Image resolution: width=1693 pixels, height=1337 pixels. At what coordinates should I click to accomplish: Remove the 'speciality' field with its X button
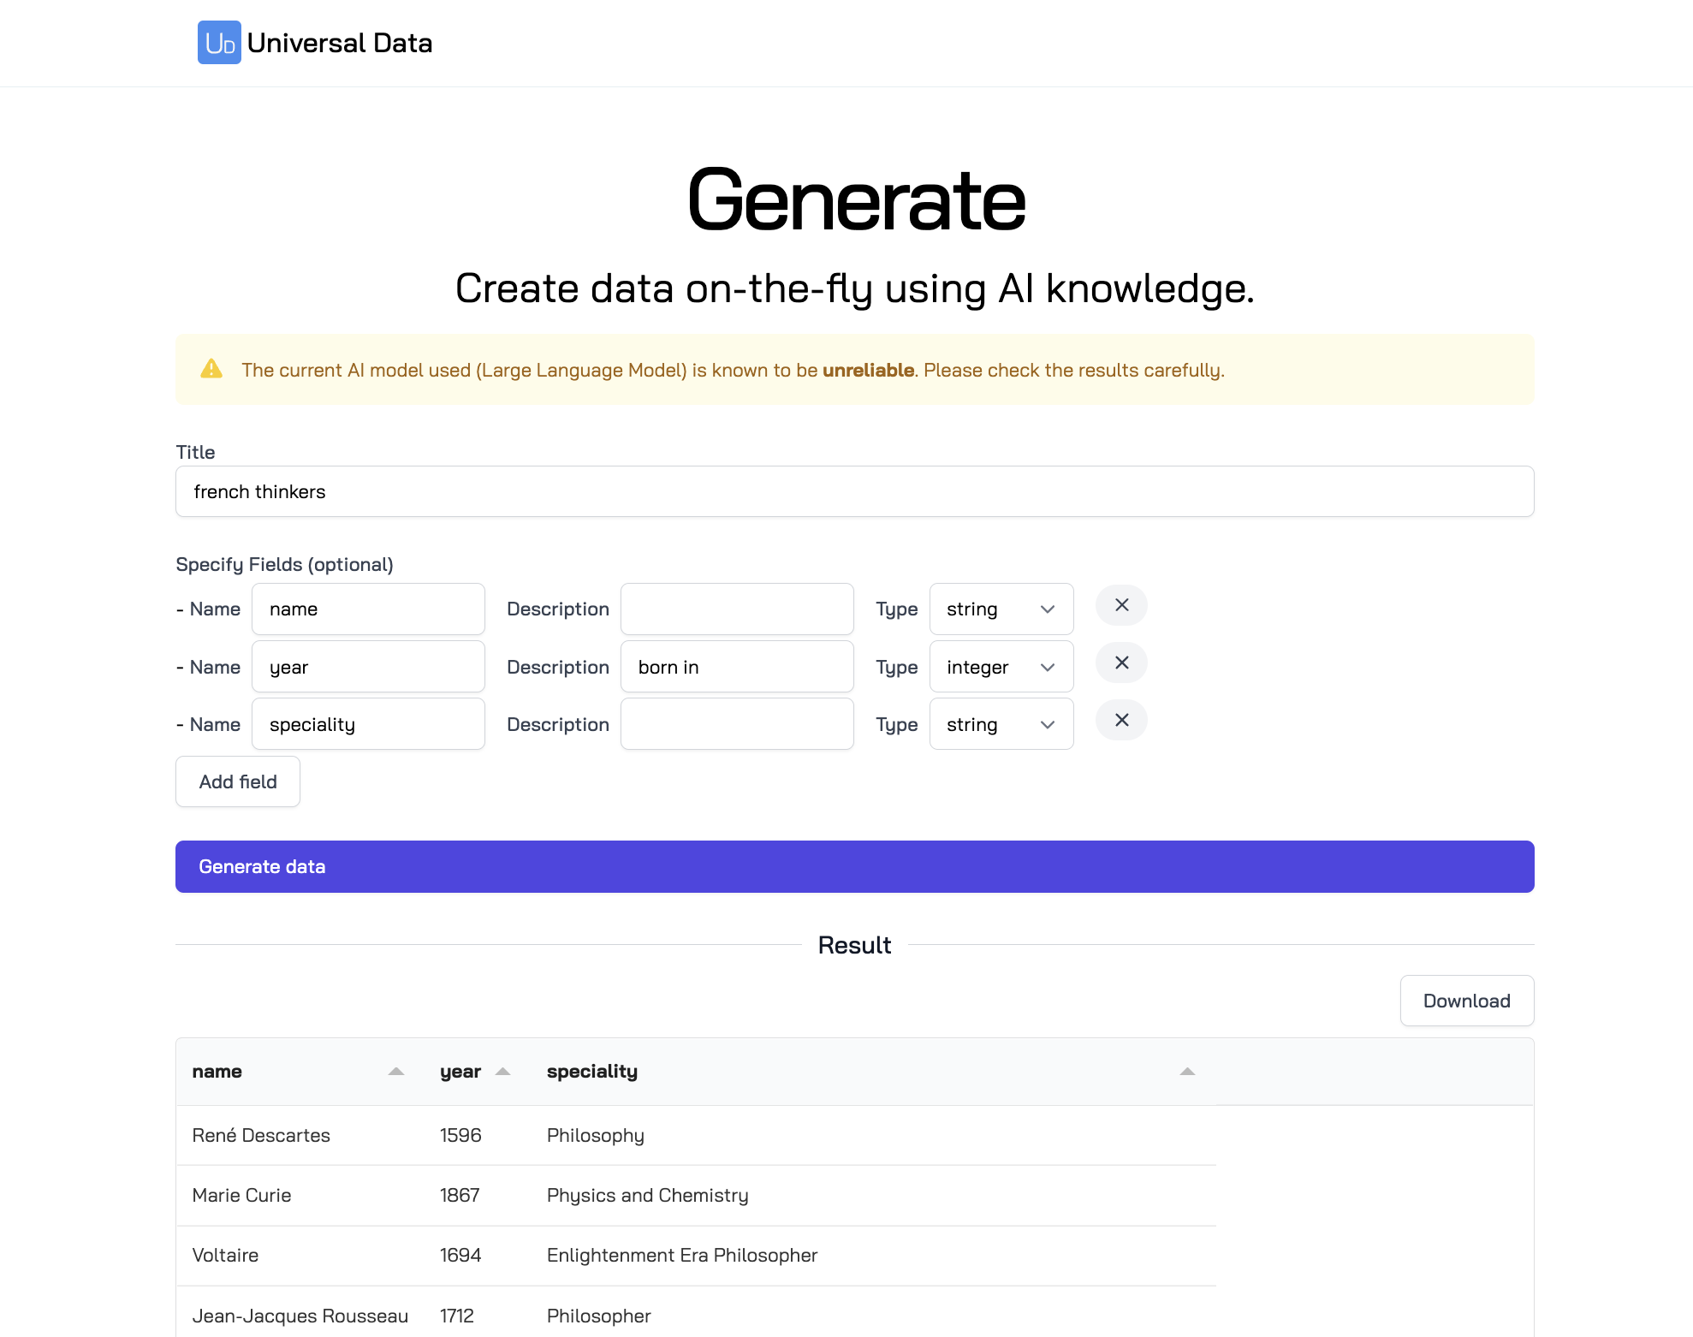1121,720
